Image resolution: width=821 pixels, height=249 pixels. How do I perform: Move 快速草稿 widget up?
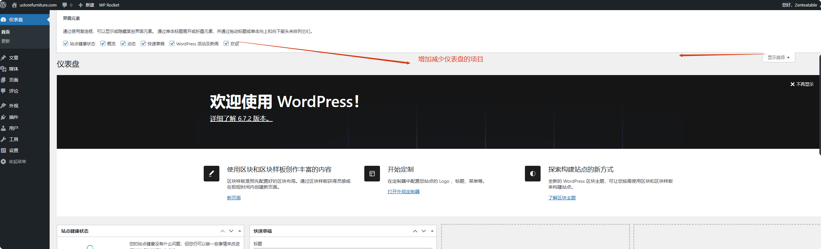point(415,231)
